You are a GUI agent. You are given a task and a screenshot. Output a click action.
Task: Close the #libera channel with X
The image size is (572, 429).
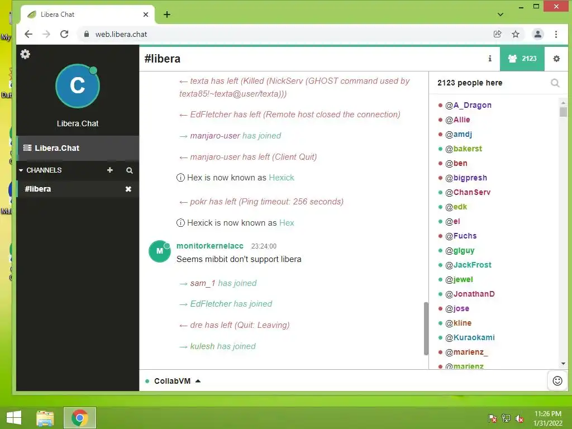(x=128, y=189)
